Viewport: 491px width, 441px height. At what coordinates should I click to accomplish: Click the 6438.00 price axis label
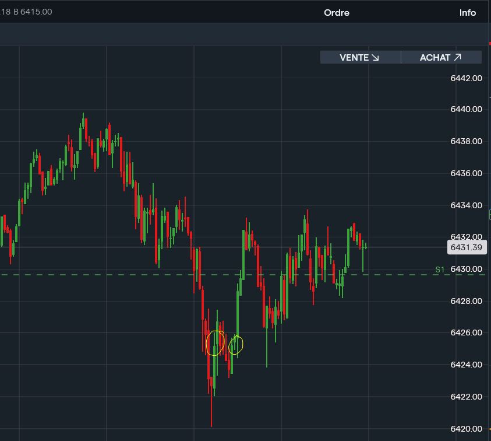click(466, 141)
